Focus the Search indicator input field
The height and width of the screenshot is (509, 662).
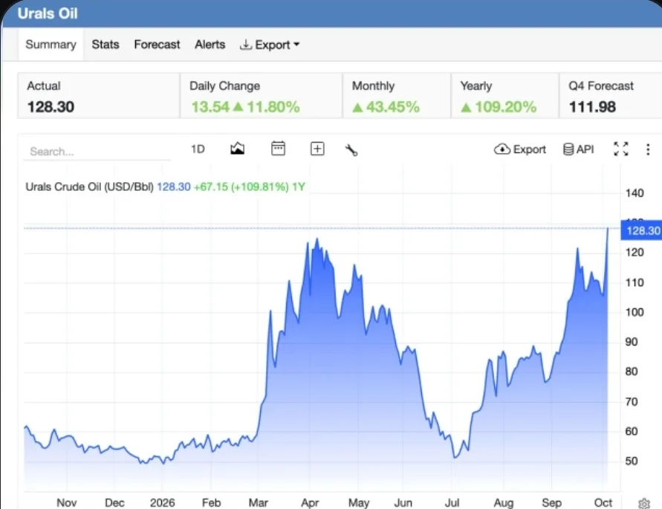pyautogui.click(x=97, y=152)
